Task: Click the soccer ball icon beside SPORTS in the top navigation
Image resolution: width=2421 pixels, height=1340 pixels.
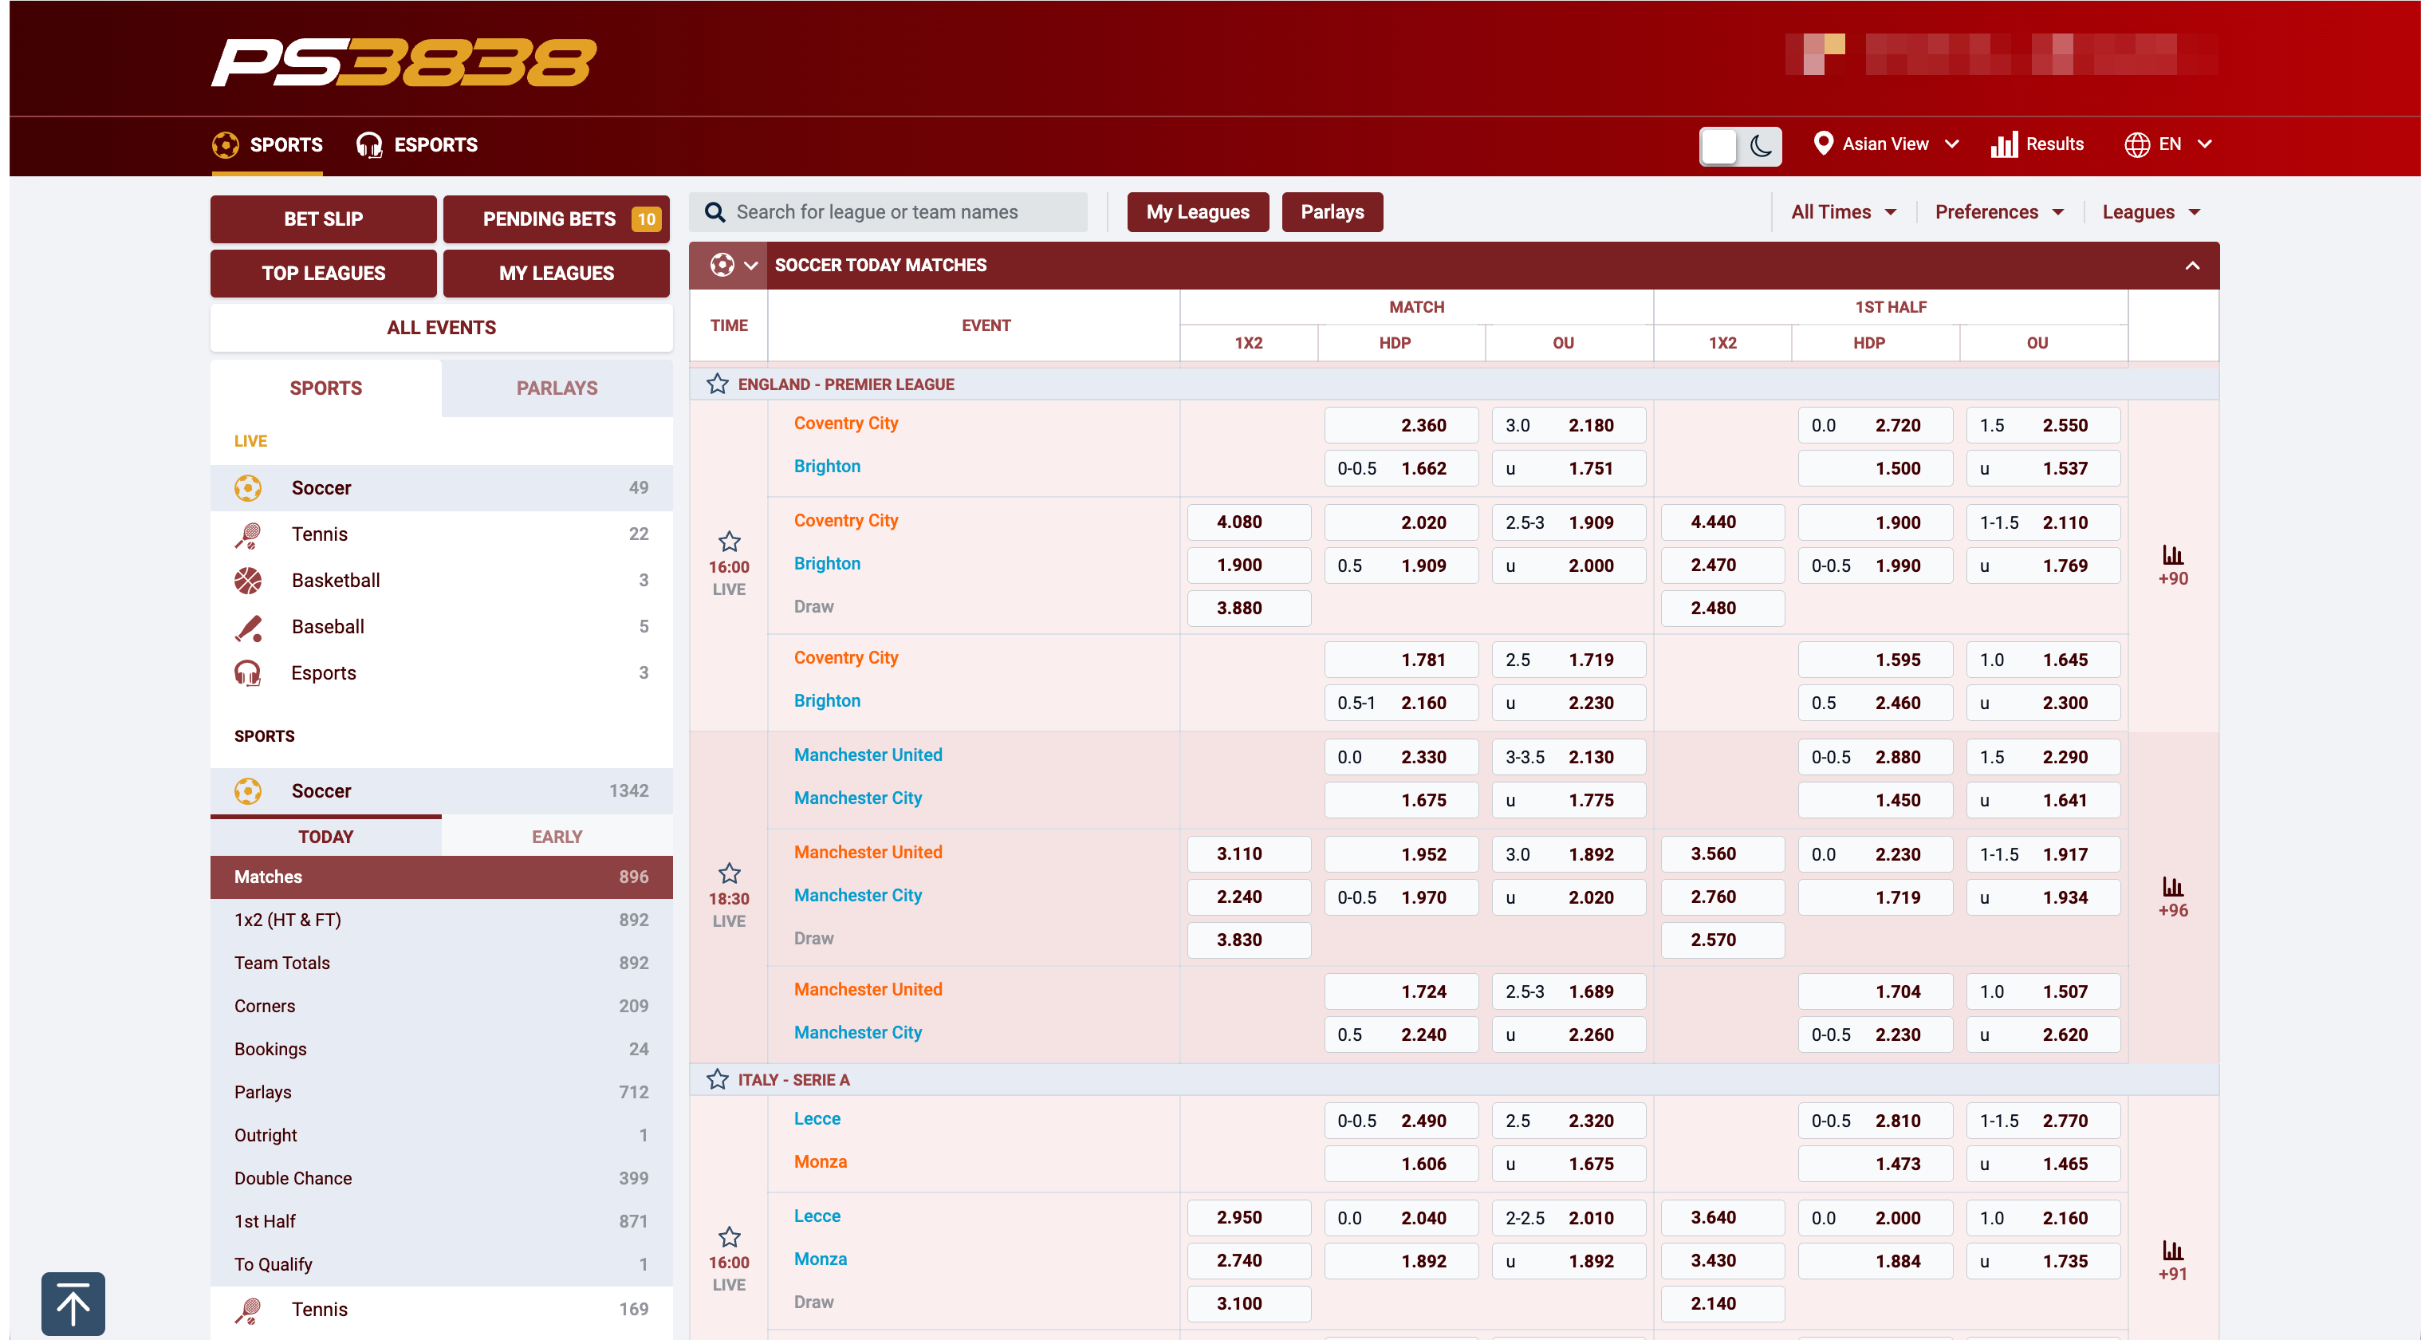Action: (226, 145)
